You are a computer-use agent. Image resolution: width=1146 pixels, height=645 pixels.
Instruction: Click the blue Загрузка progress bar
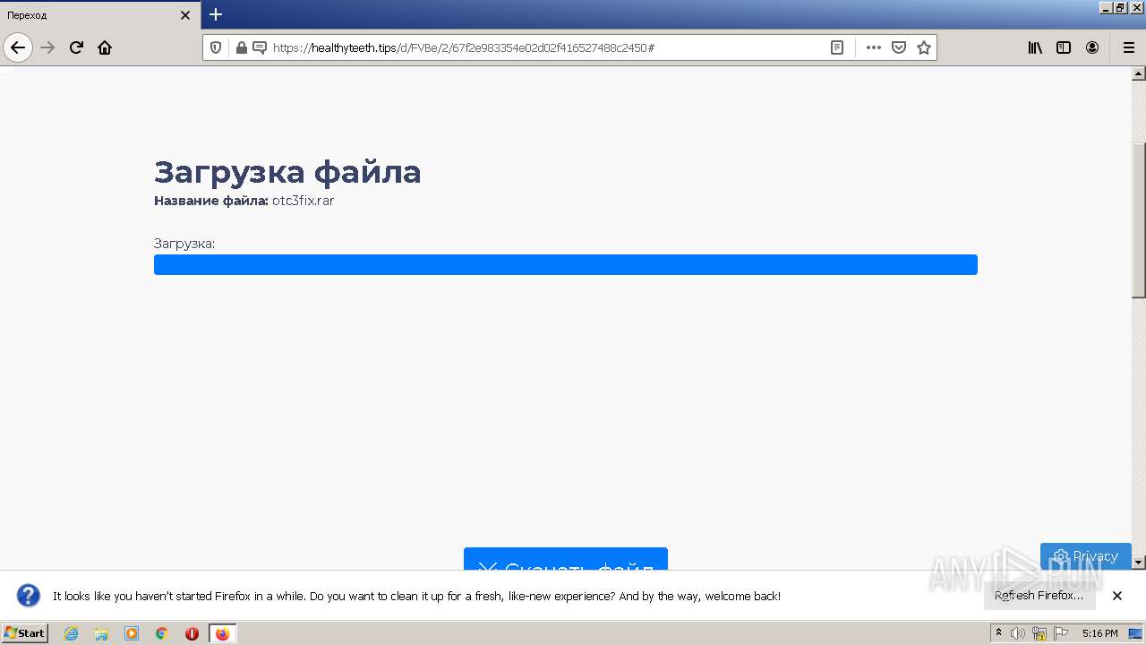[566, 264]
